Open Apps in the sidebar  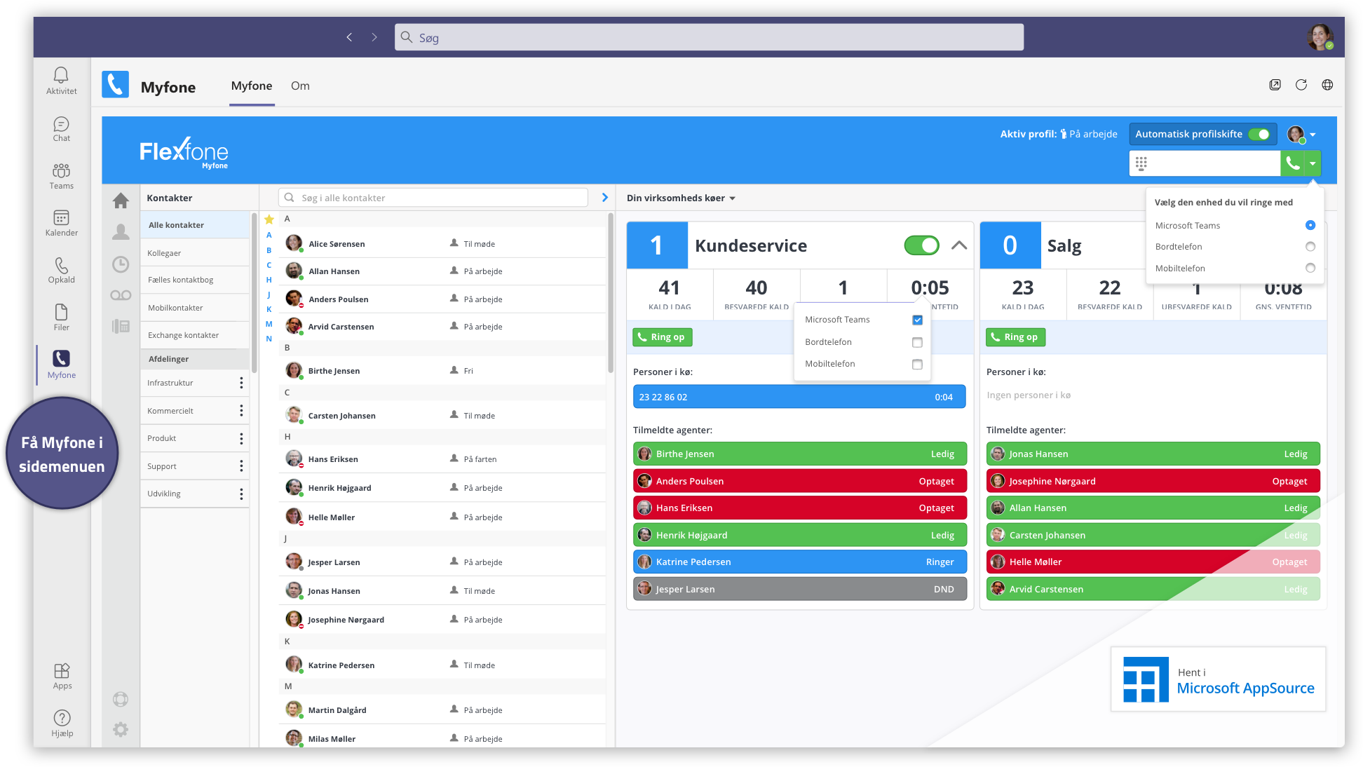pyautogui.click(x=62, y=676)
